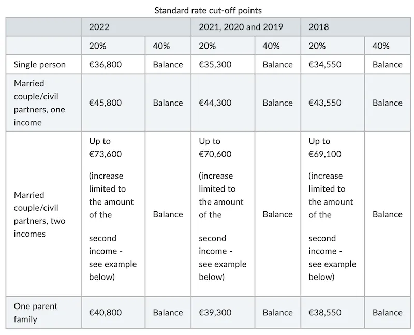414x335 pixels.
Task: Select the €45,800 cell
Action: pos(105,103)
